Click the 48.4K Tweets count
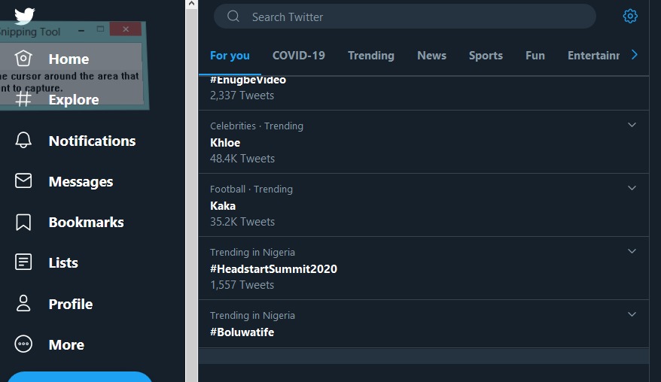This screenshot has height=382, width=661. coord(242,159)
